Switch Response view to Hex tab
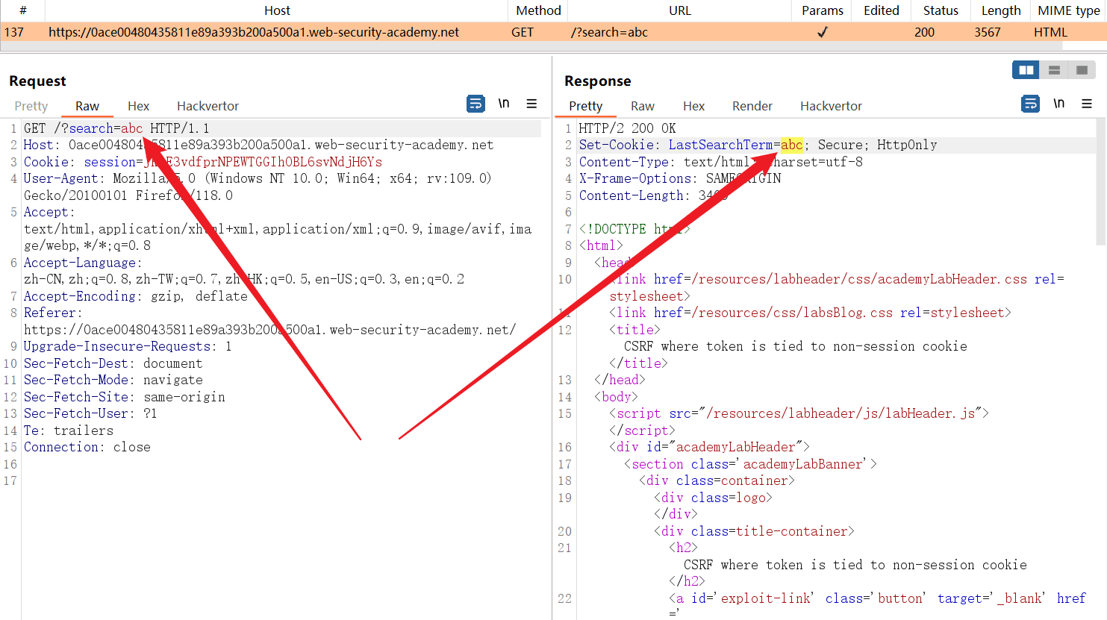Image resolution: width=1107 pixels, height=620 pixels. (x=693, y=106)
